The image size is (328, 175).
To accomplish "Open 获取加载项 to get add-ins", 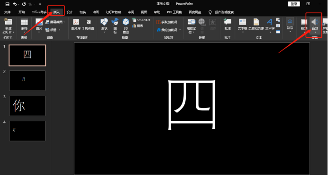I will [x=167, y=22].
